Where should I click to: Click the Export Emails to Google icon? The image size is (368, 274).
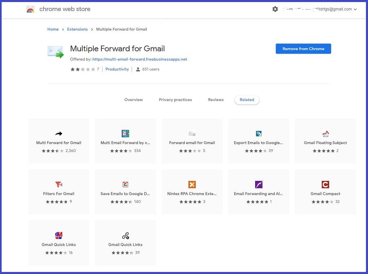point(259,134)
